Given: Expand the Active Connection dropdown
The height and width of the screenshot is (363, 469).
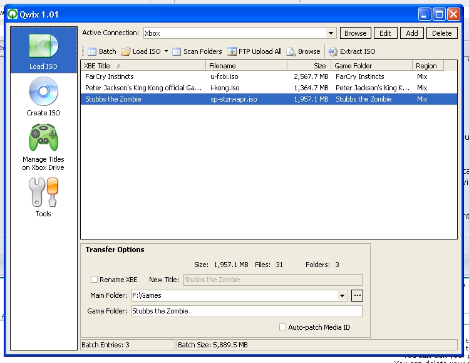Looking at the screenshot, I should [x=331, y=33].
